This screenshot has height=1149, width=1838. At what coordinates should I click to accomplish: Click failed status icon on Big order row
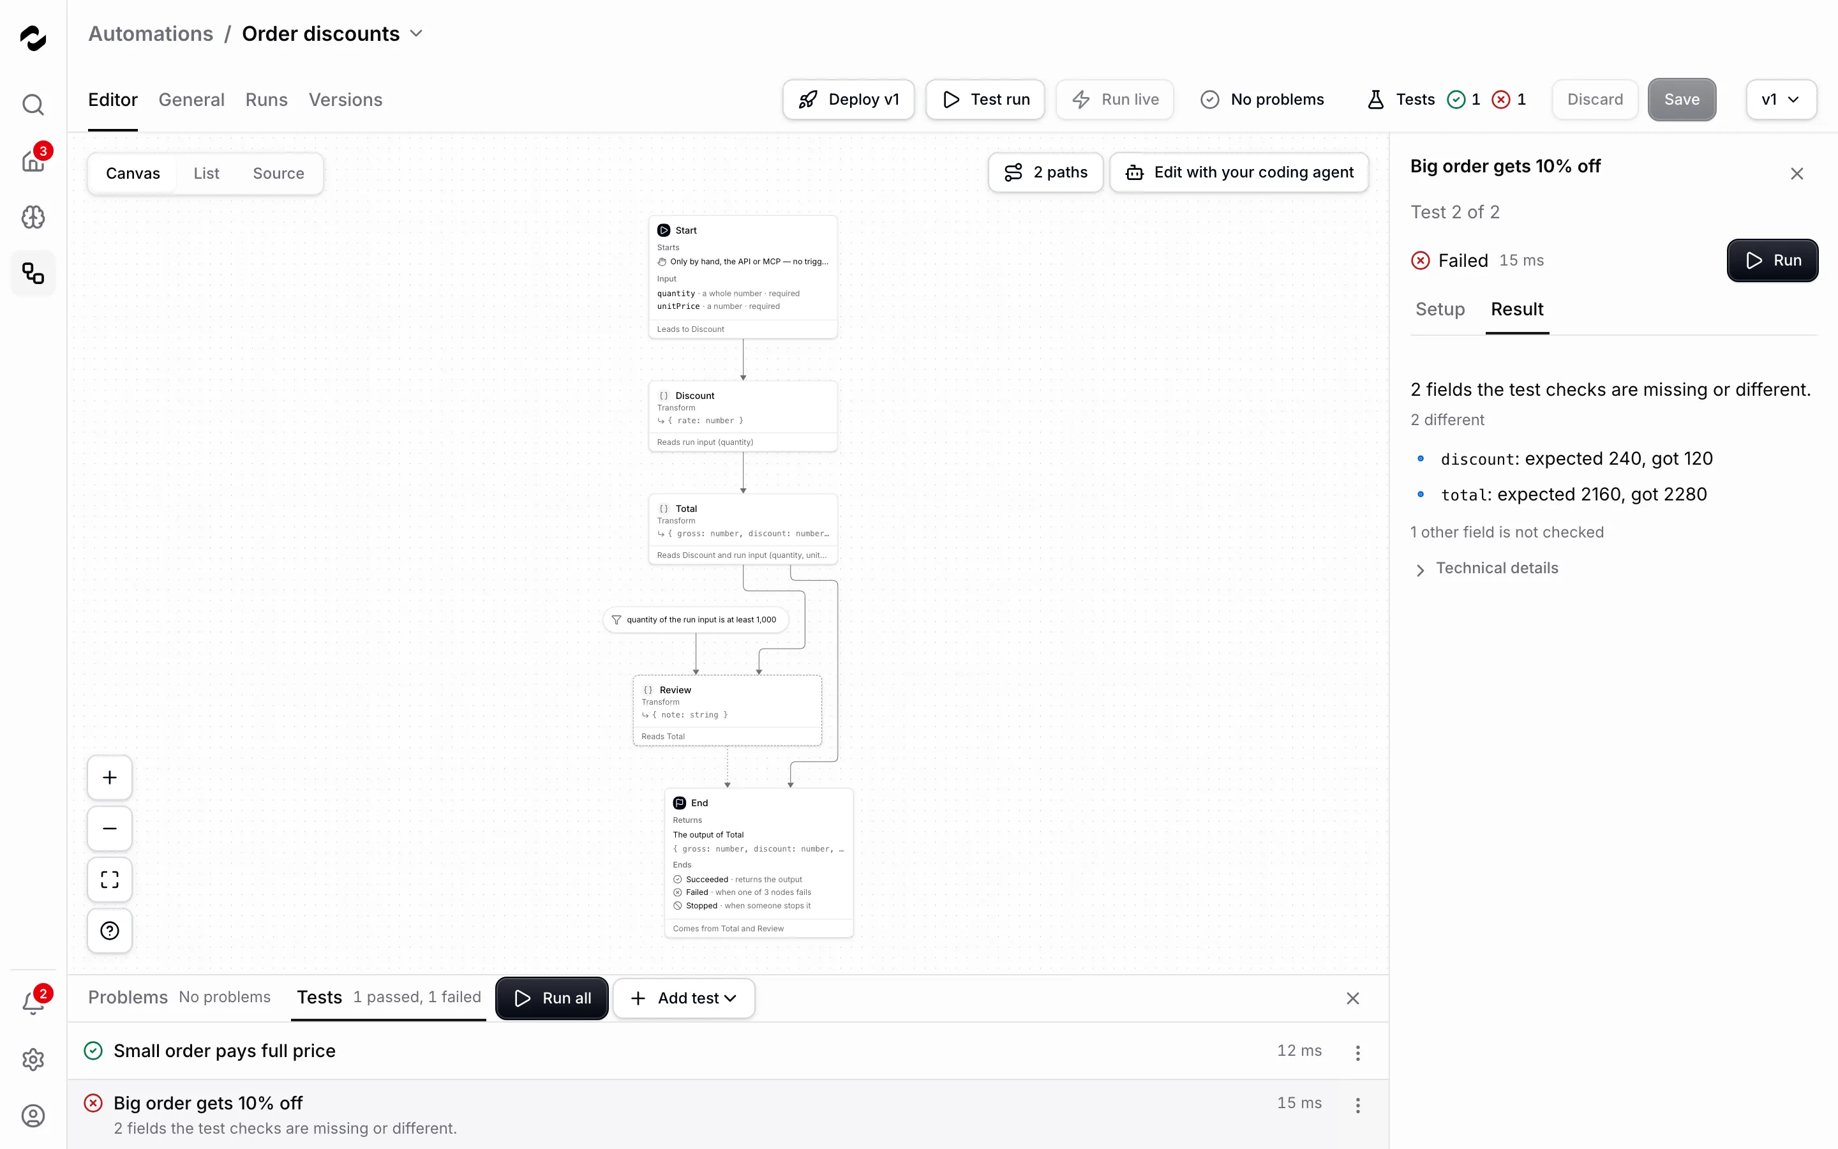coord(93,1104)
